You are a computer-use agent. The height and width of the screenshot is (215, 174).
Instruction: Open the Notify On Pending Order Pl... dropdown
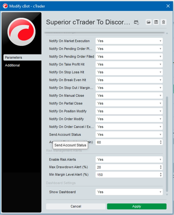(129, 49)
